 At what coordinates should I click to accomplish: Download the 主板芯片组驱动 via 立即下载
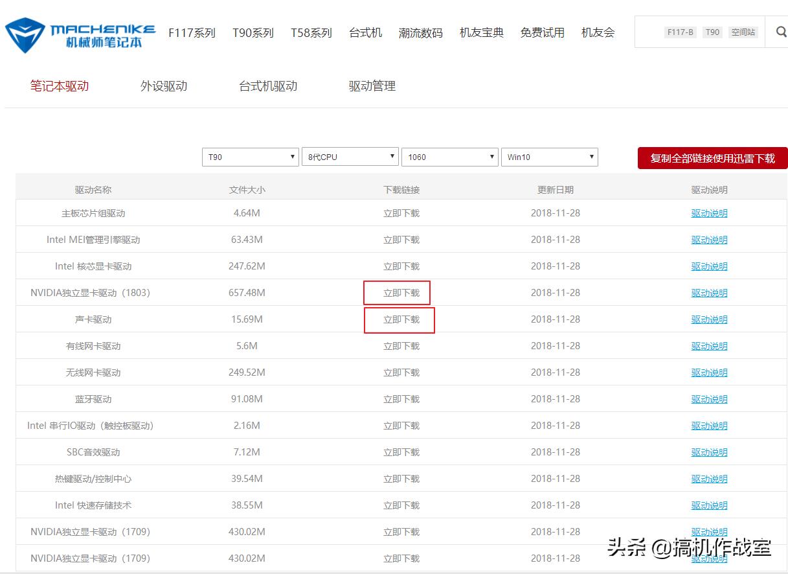tap(400, 212)
